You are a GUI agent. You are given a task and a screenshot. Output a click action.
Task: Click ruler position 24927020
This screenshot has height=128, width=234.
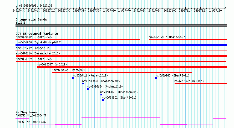coord(49,11)
